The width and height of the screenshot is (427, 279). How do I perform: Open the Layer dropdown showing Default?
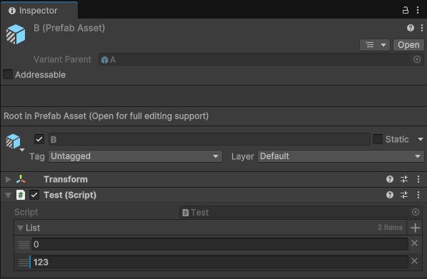[x=341, y=156]
